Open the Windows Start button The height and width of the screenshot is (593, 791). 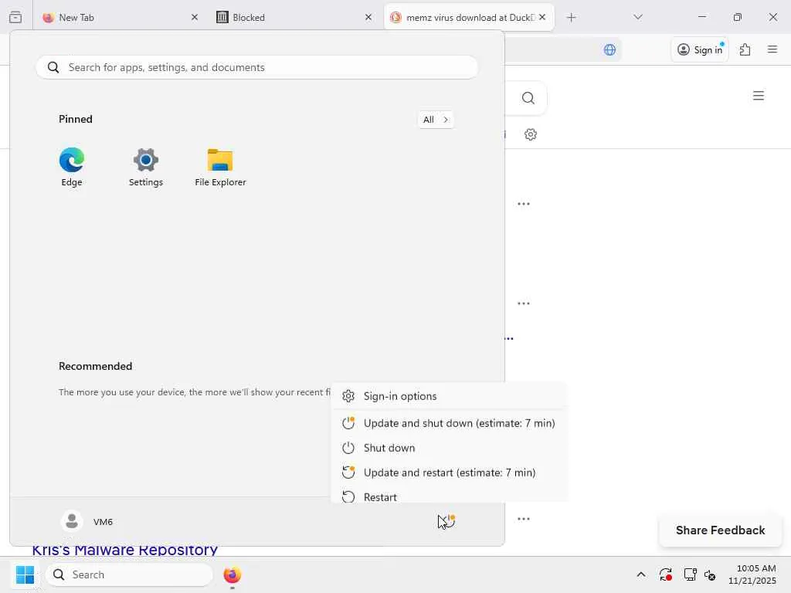(x=25, y=574)
